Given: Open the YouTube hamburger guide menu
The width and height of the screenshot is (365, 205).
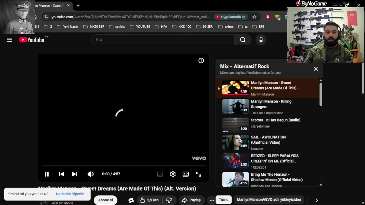Looking at the screenshot, I should tap(10, 40).
